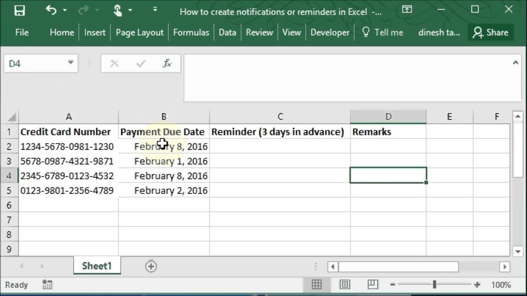Image resolution: width=527 pixels, height=296 pixels.
Task: Click the 100% zoom level button
Action: coord(501,284)
